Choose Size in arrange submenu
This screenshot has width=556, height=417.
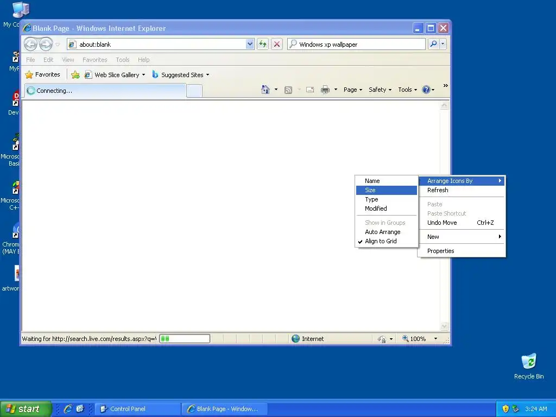(x=387, y=190)
